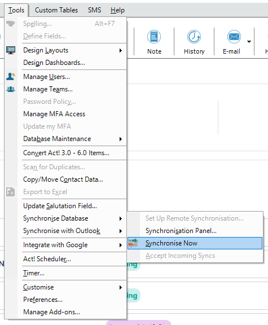The height and width of the screenshot is (325, 268).
Task: Open the Help menu
Action: 117,10
